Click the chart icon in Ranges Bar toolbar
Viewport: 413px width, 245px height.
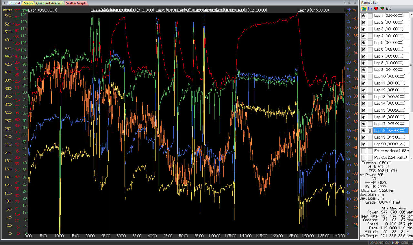coord(364,8)
